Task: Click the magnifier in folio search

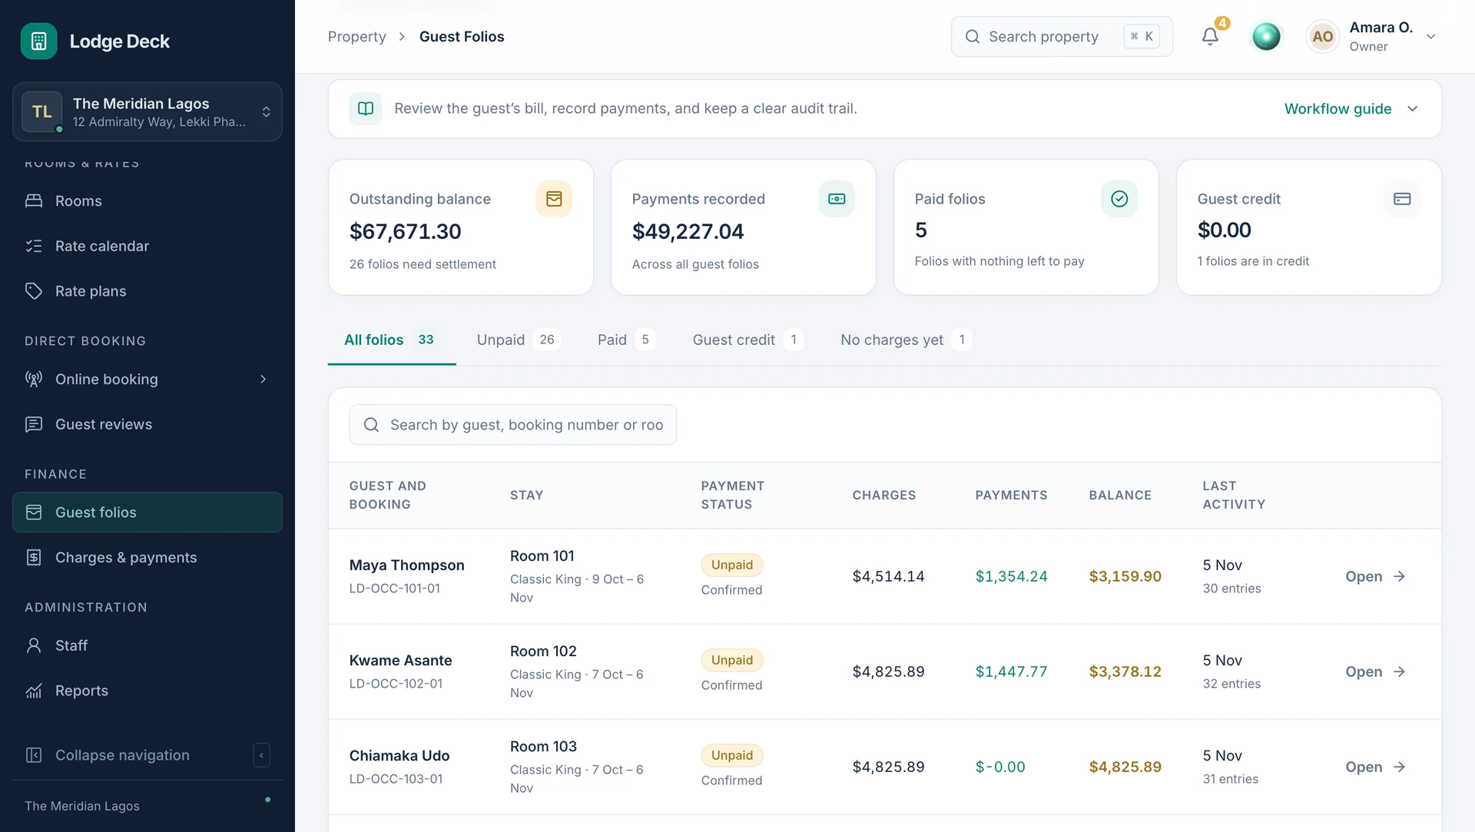Action: [371, 425]
